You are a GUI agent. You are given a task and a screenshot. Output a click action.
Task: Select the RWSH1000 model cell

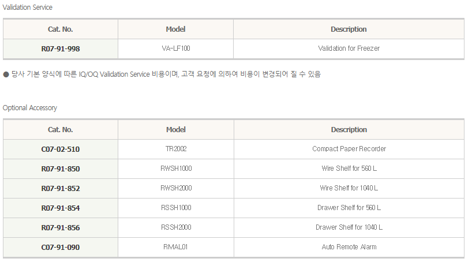tap(176, 169)
